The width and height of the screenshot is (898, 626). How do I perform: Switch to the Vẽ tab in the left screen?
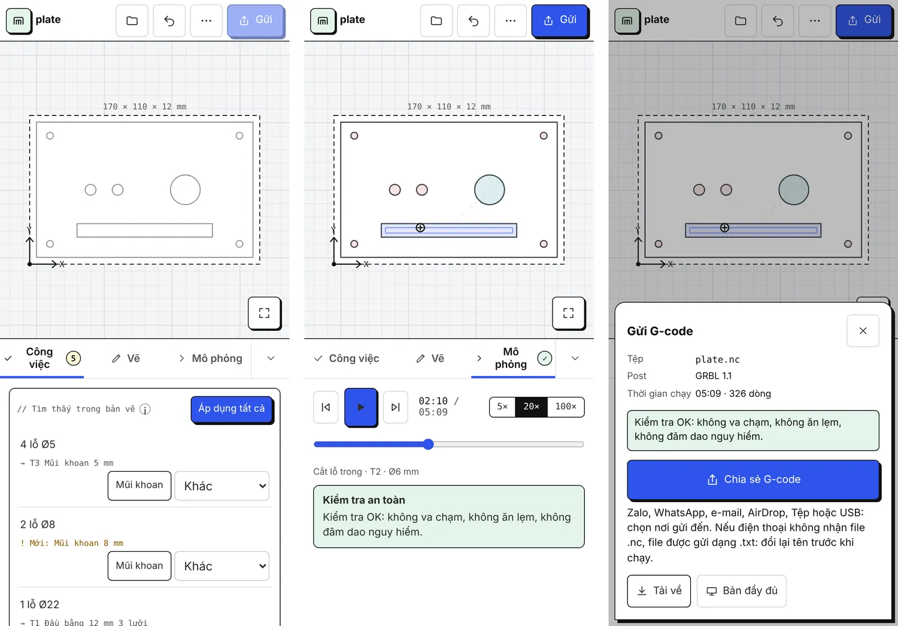pyautogui.click(x=126, y=358)
